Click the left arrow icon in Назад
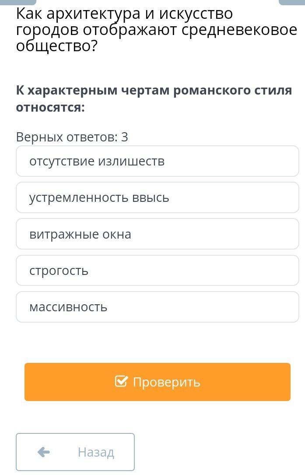The width and height of the screenshot is (305, 475). pos(44,452)
